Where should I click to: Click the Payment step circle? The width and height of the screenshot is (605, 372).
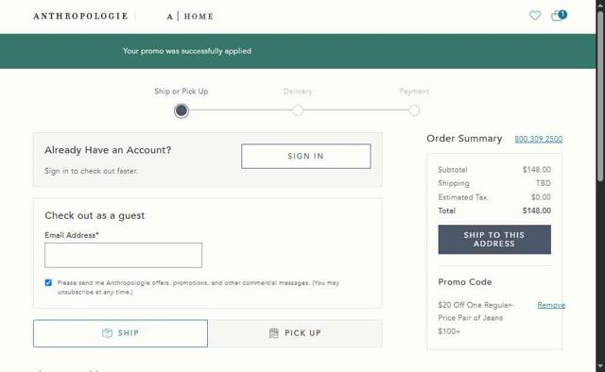tap(414, 110)
